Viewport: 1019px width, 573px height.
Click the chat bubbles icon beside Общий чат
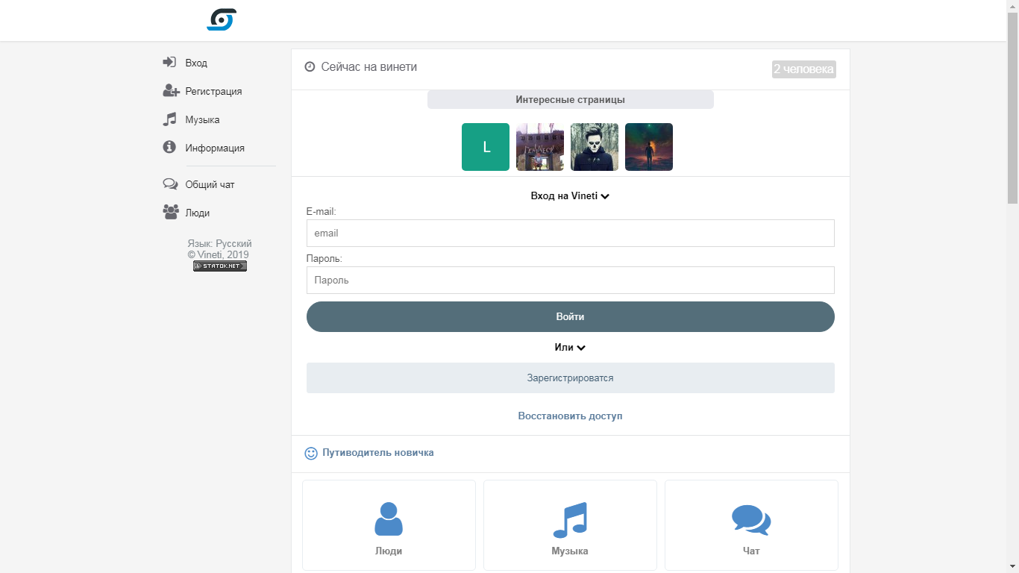pyautogui.click(x=170, y=184)
